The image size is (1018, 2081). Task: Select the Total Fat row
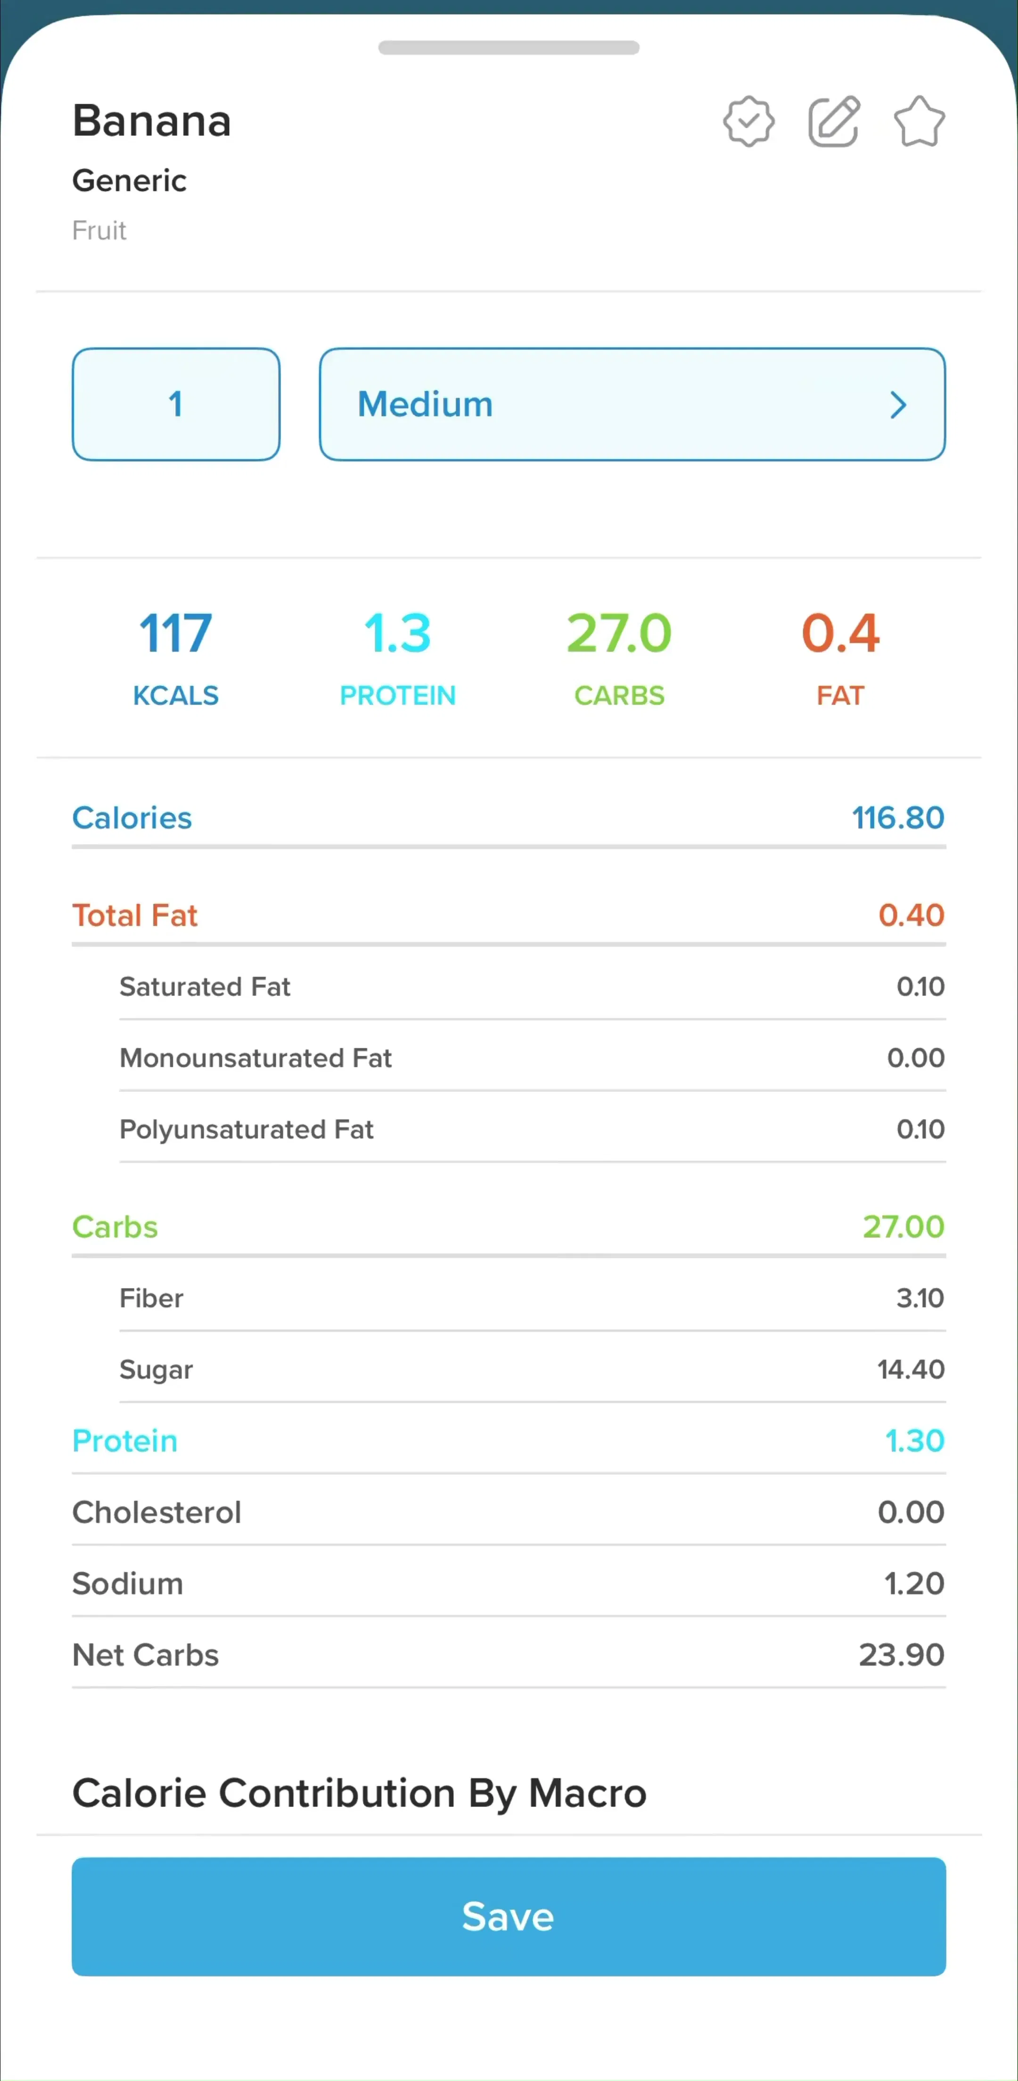click(509, 915)
